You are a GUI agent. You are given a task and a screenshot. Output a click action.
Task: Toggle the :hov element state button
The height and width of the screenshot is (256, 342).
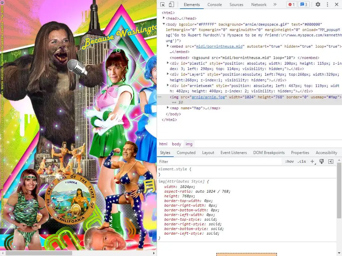[290, 162]
